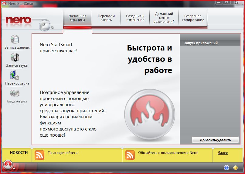Maximize the Nero StartSmart window
The width and height of the screenshot is (245, 174).
pos(226,2)
